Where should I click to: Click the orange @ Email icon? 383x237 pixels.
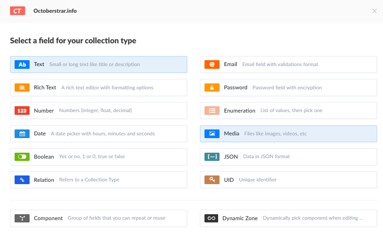[212, 64]
